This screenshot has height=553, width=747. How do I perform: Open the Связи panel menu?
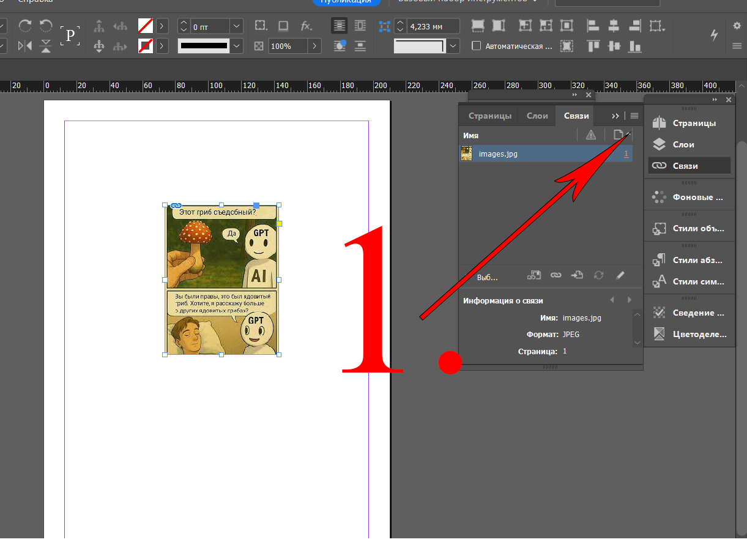[634, 116]
